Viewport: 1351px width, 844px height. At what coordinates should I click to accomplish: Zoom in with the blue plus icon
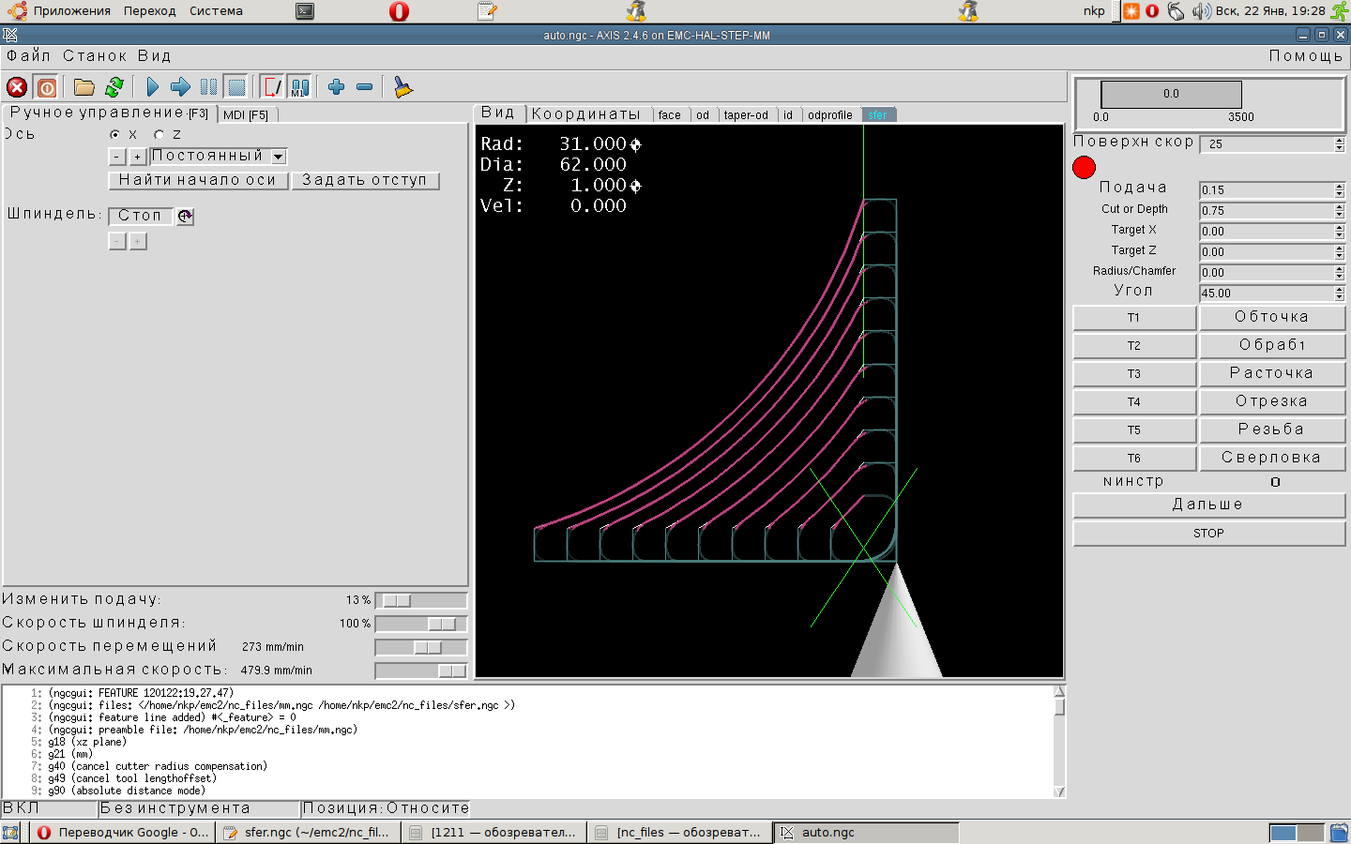point(336,87)
